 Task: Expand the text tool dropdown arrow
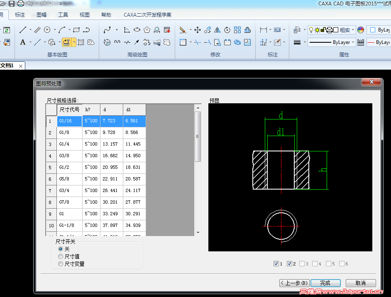coord(30,42)
